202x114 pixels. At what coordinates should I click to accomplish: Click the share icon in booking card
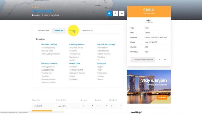click(160, 60)
